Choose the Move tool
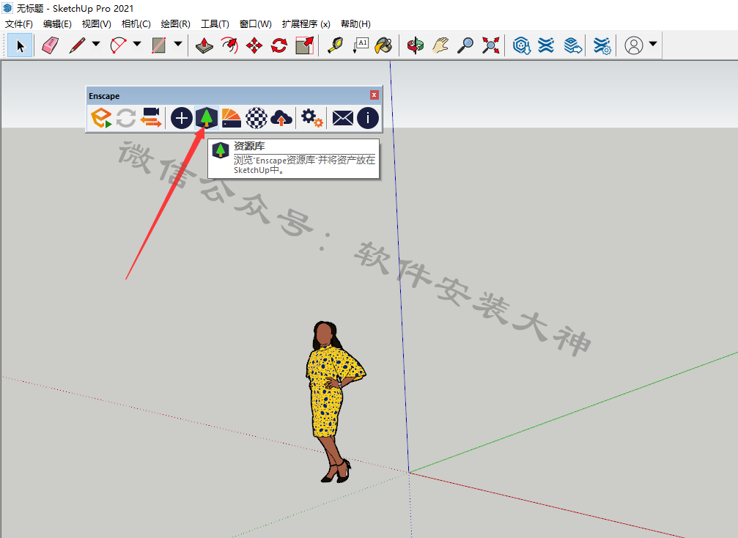738x538 pixels. pyautogui.click(x=254, y=45)
